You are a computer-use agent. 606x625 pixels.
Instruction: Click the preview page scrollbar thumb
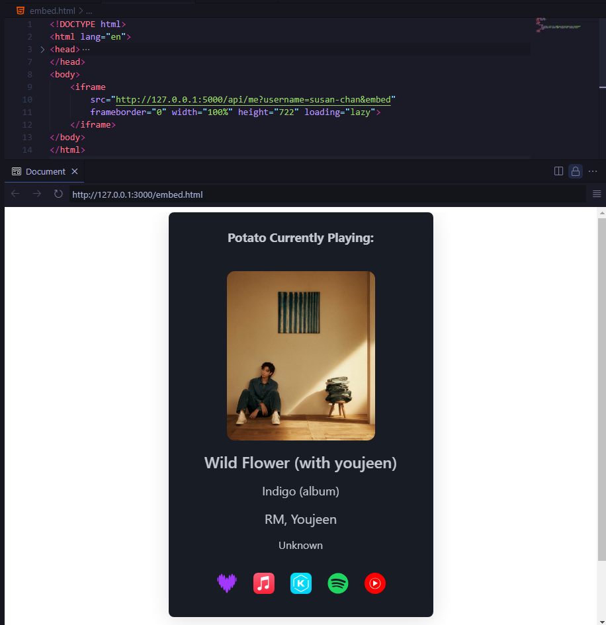pos(601,390)
